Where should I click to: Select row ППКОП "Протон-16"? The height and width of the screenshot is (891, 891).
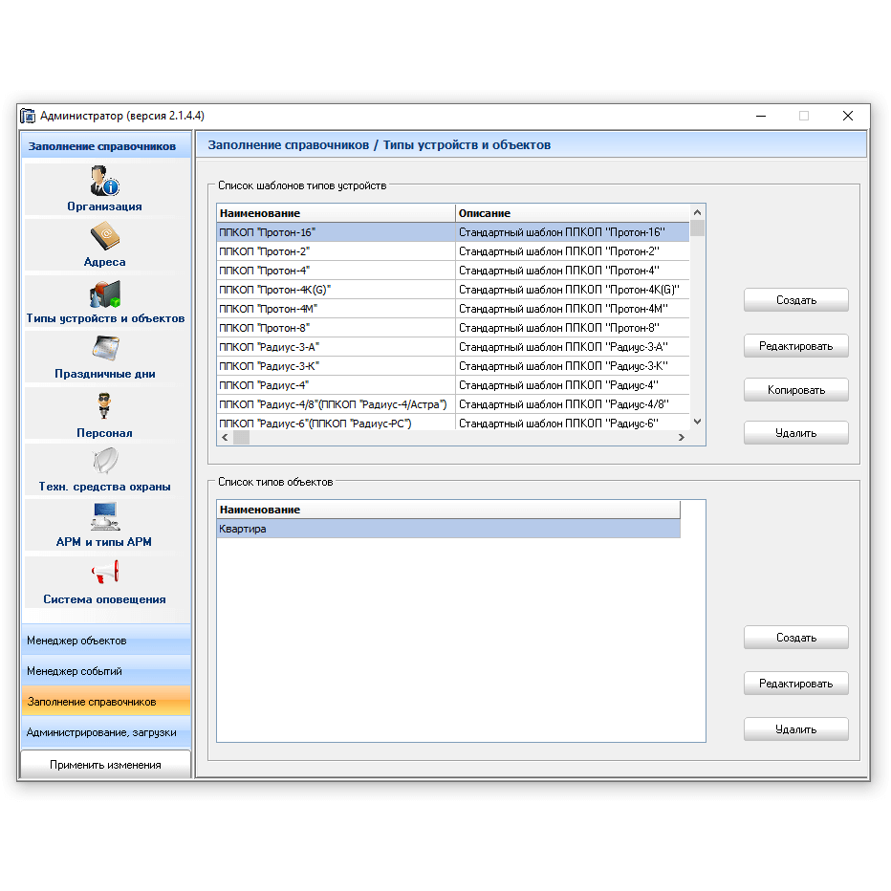click(x=453, y=232)
